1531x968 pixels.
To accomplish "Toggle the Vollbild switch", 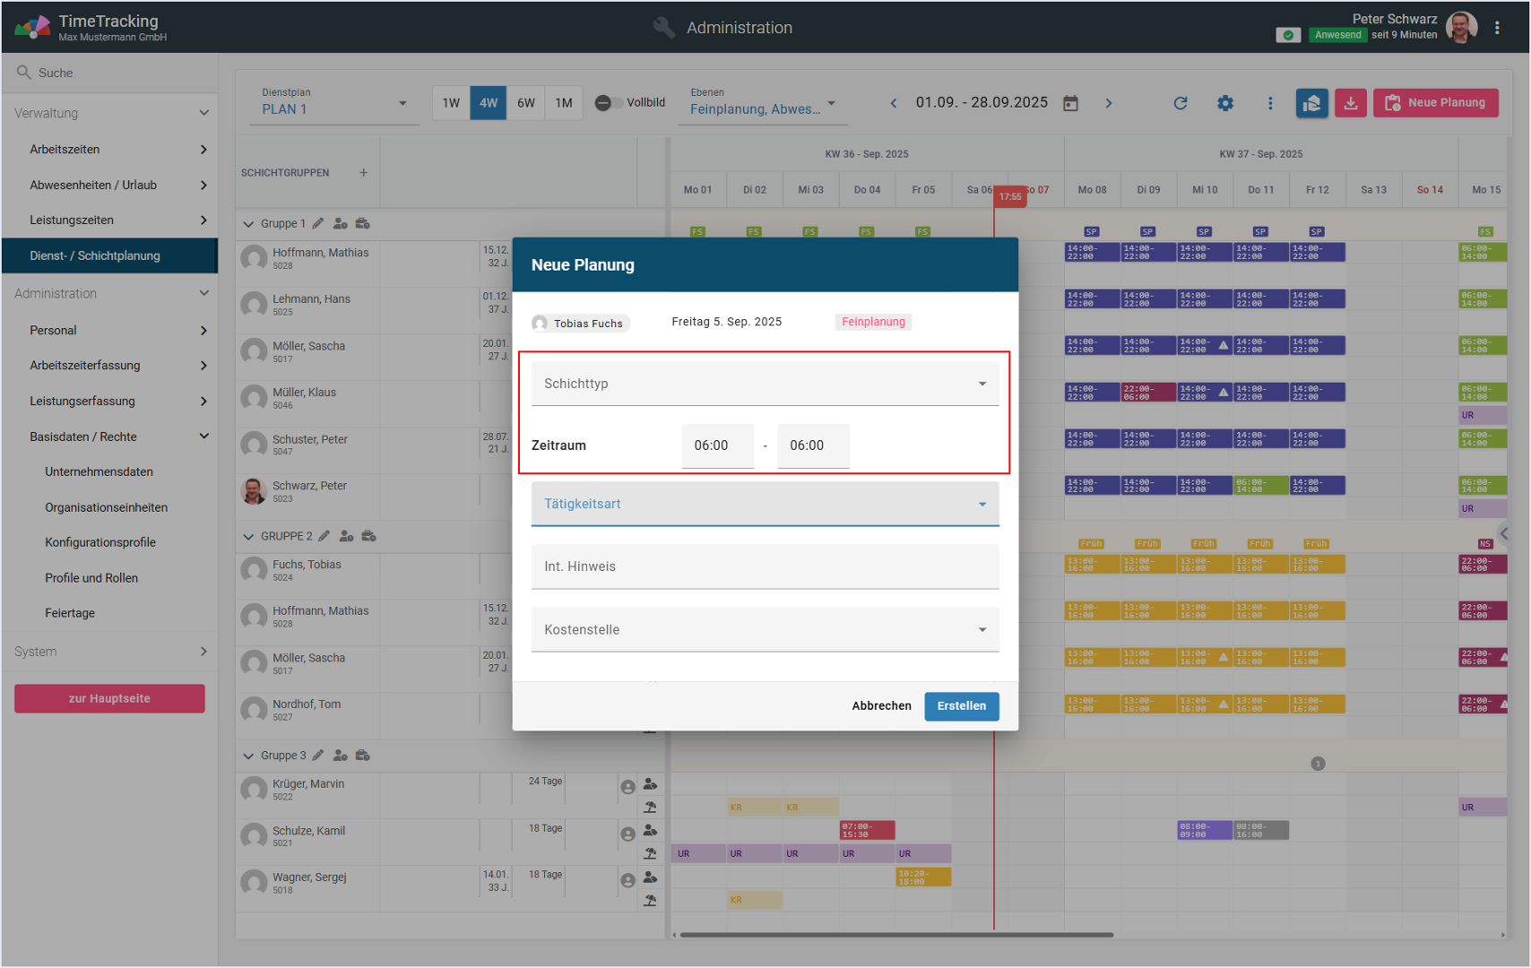I will (606, 103).
